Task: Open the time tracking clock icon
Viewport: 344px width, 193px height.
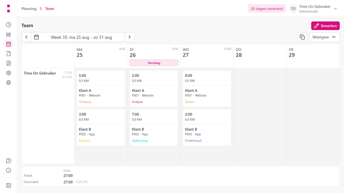Action: 9,25
